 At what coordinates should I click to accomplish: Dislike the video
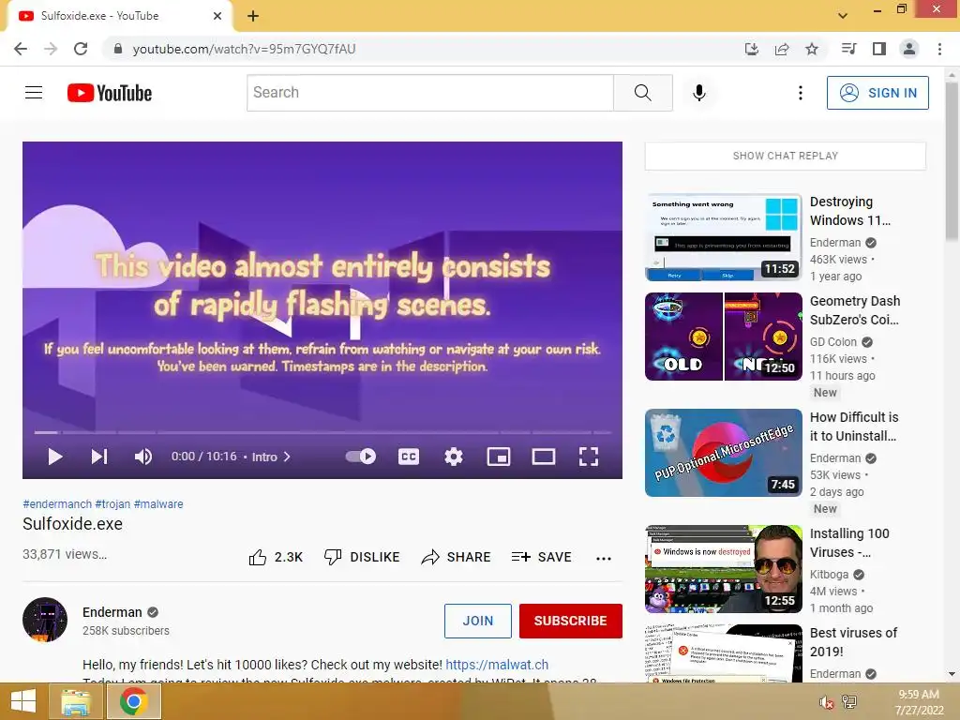pyautogui.click(x=362, y=557)
